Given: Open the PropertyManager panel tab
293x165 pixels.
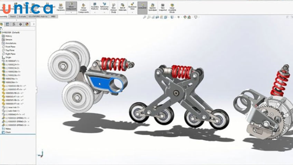Looking at the screenshot, I should 7,24.
